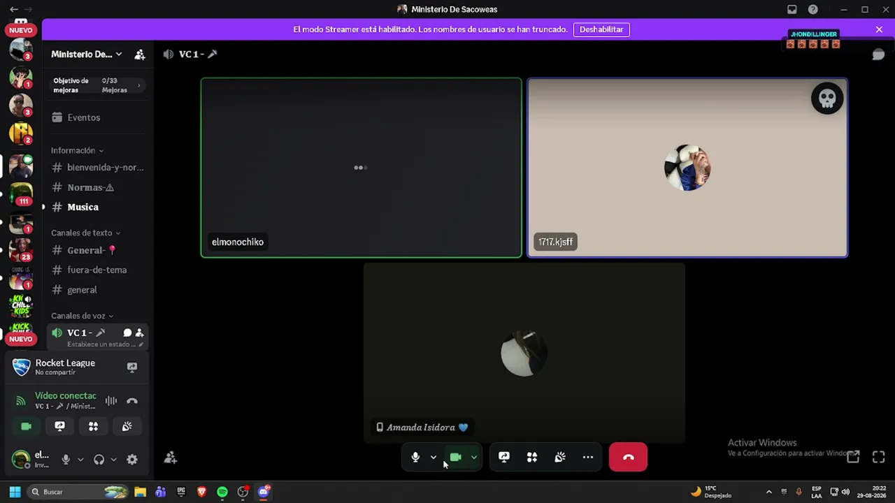Open input device arrow beside user panel microphone

[80, 459]
